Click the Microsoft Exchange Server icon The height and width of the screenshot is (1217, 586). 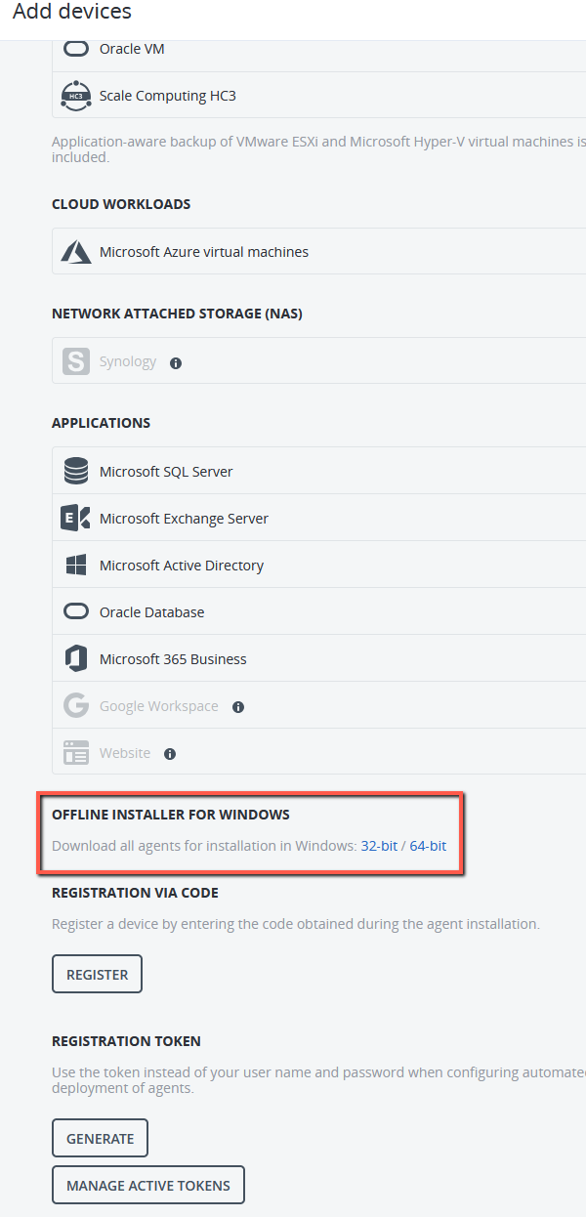[x=76, y=519]
